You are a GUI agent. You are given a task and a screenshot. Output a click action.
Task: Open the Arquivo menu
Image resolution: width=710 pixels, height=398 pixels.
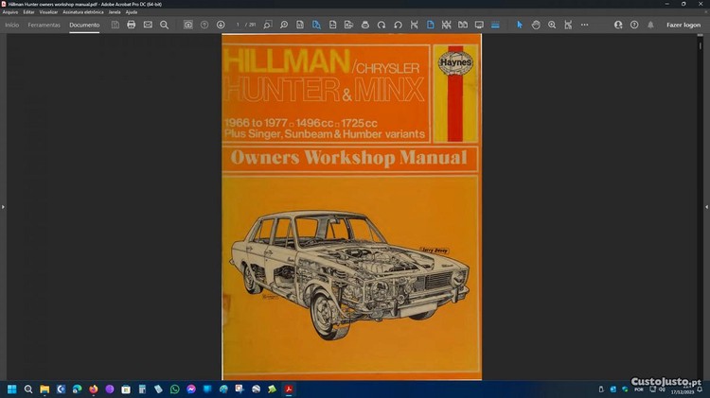[10, 12]
